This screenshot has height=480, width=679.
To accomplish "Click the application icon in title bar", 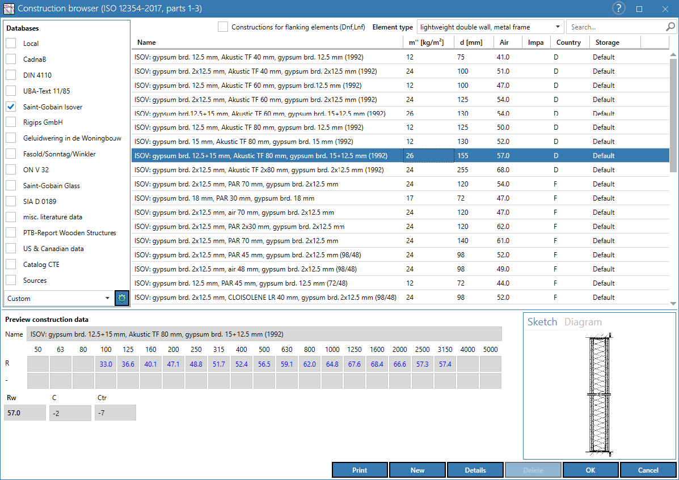I will 9,8.
